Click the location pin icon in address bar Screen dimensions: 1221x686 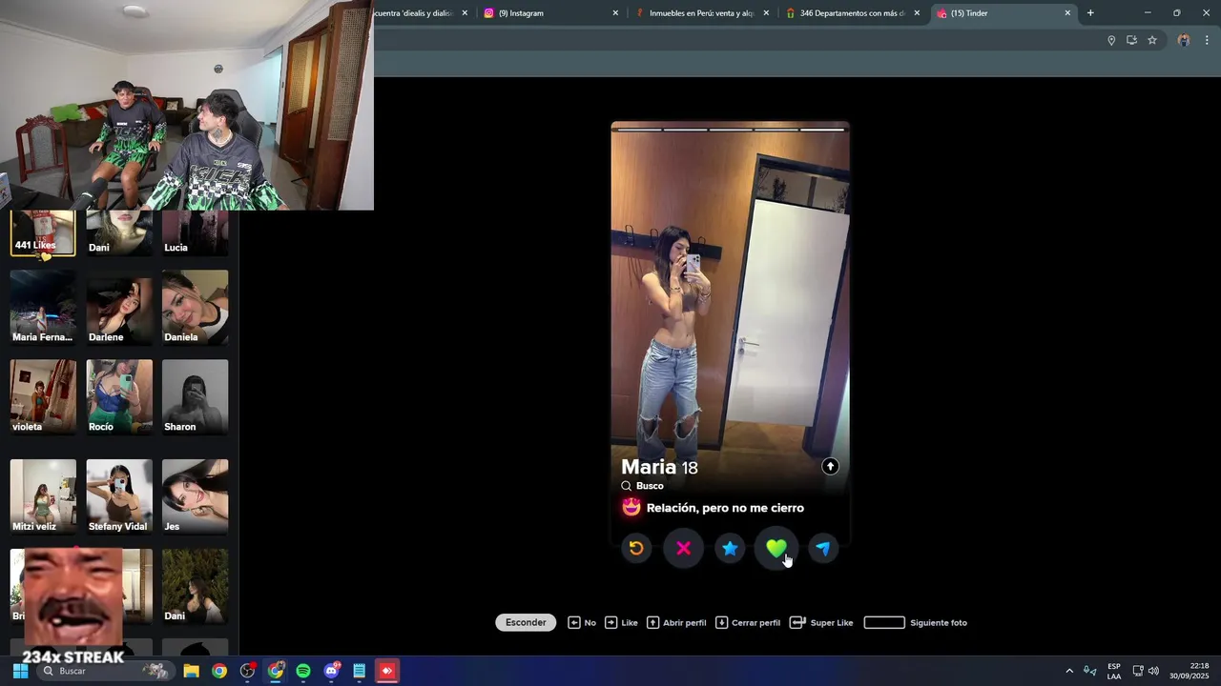[1111, 40]
